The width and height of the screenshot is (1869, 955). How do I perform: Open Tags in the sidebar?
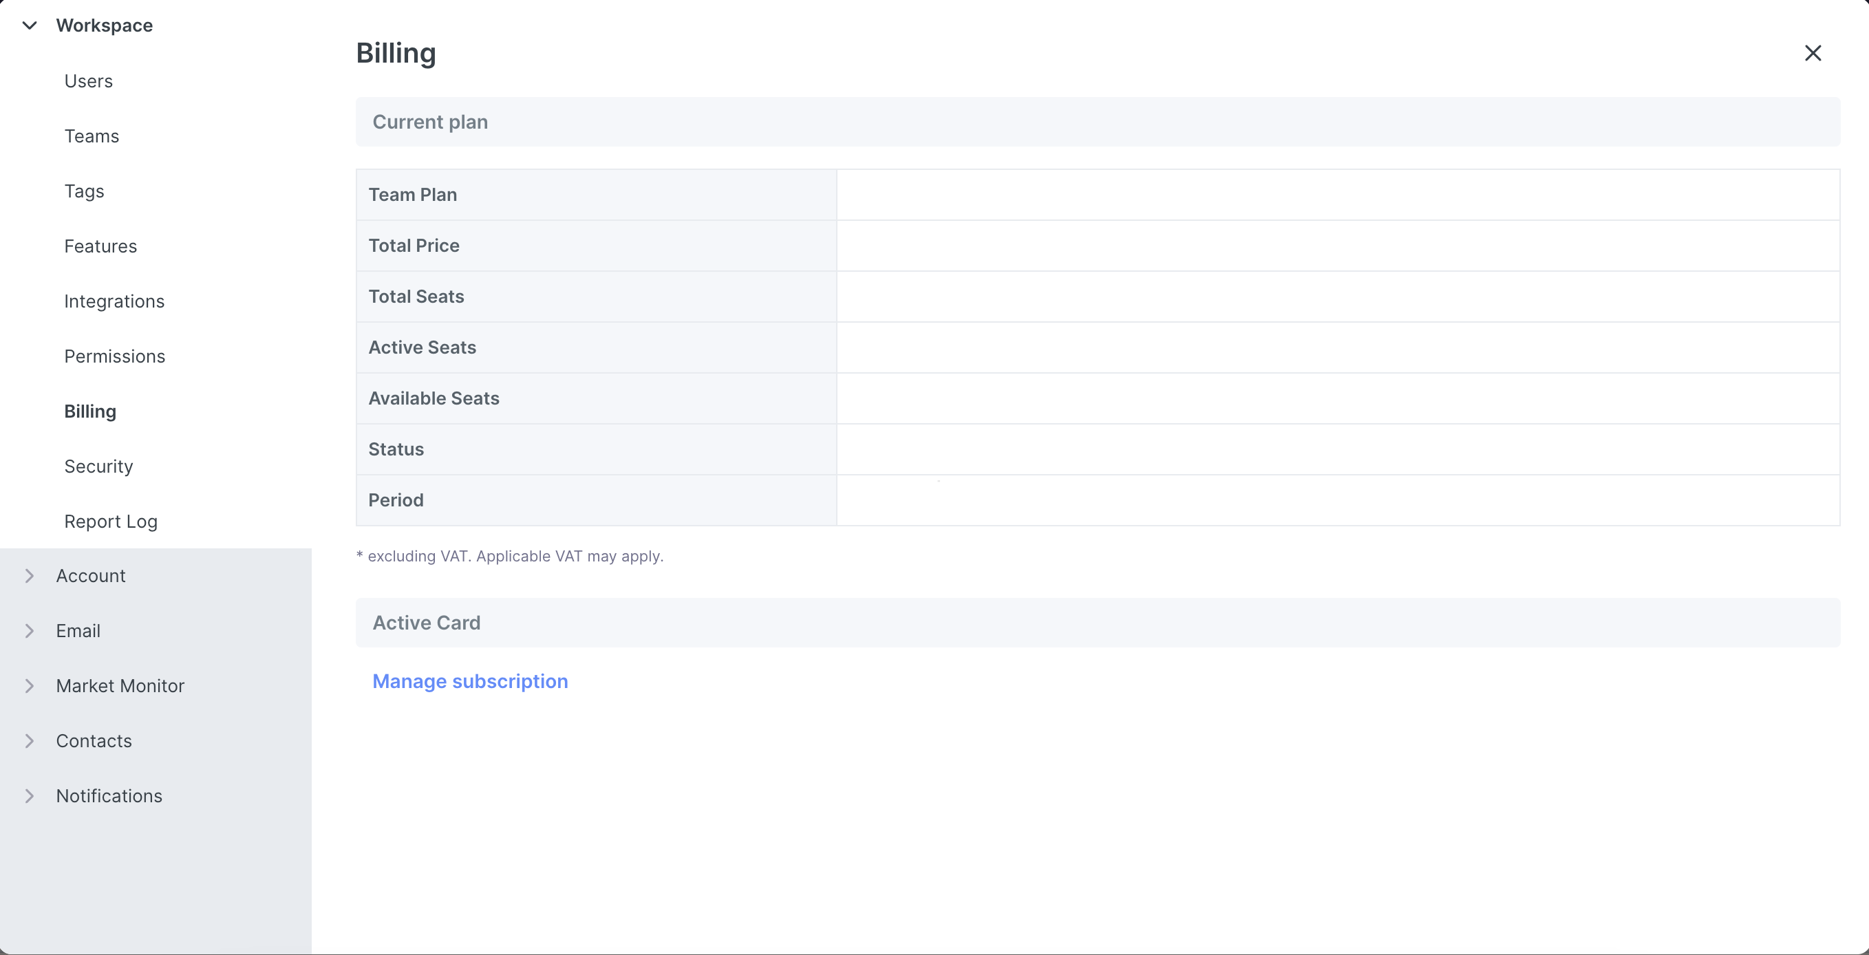[x=84, y=191]
